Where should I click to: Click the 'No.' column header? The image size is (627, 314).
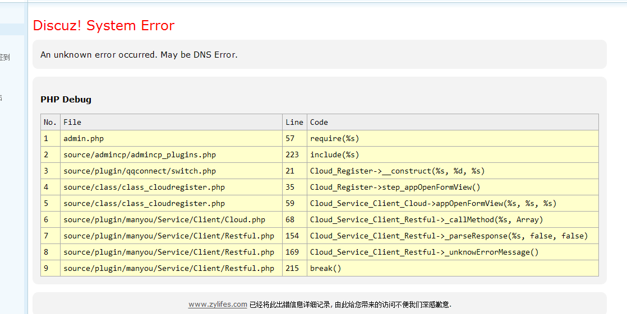pyautogui.click(x=50, y=122)
